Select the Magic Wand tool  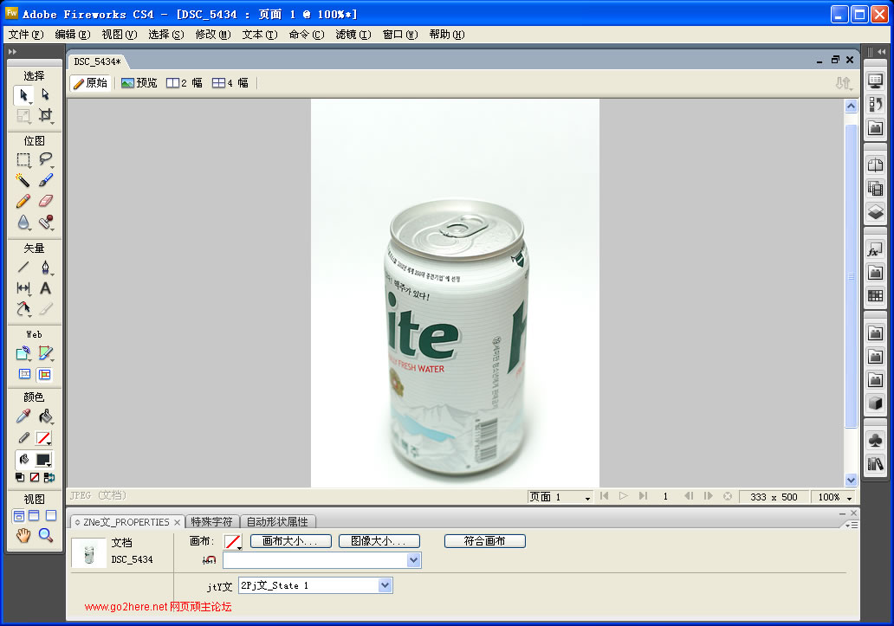pyautogui.click(x=23, y=180)
